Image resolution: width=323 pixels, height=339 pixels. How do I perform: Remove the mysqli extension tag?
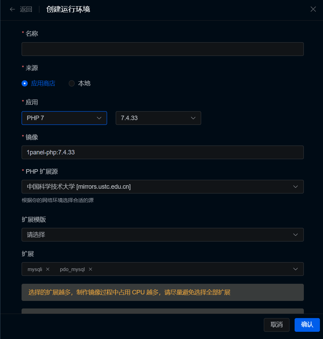pyautogui.click(x=48, y=269)
